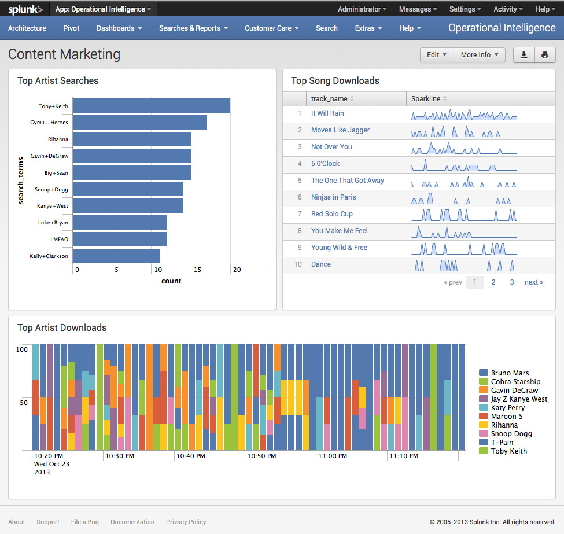
Task: Open the More Info dropdown
Action: click(480, 55)
